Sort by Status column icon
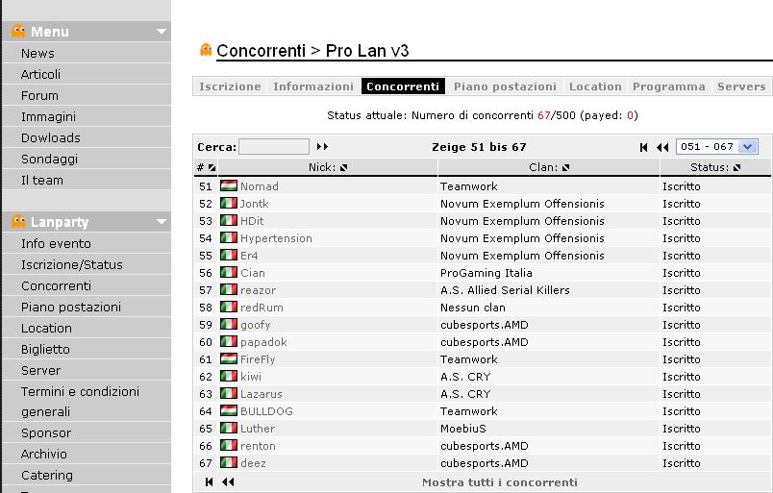 [x=736, y=167]
